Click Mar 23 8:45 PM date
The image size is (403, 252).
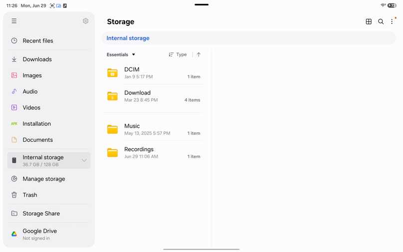click(x=141, y=100)
